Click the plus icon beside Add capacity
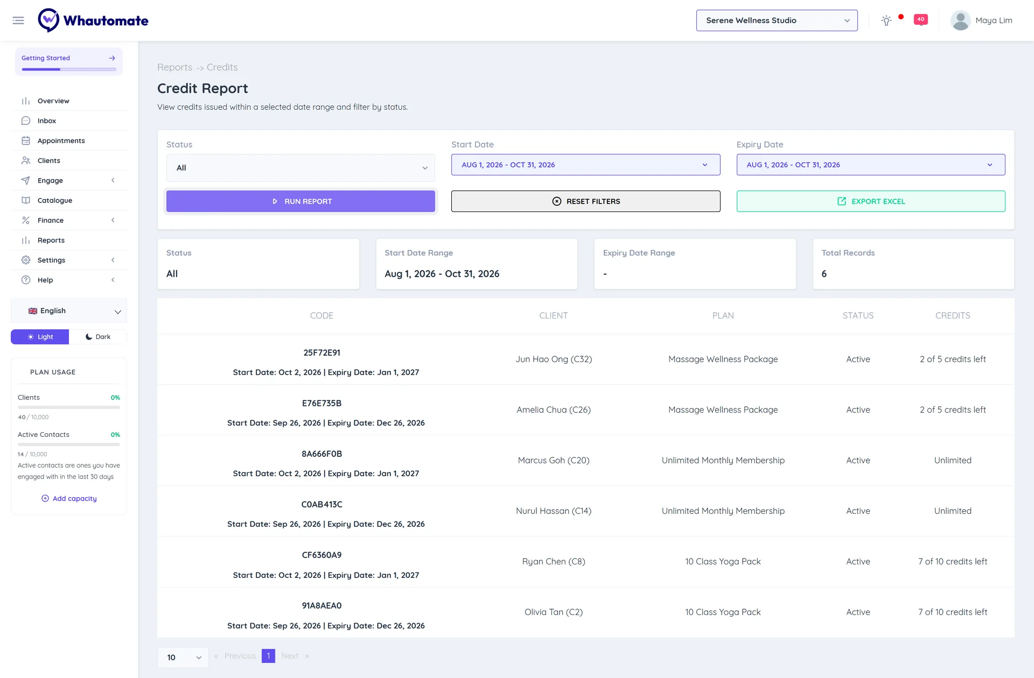Viewport: 1034px width, 678px height. tap(45, 499)
